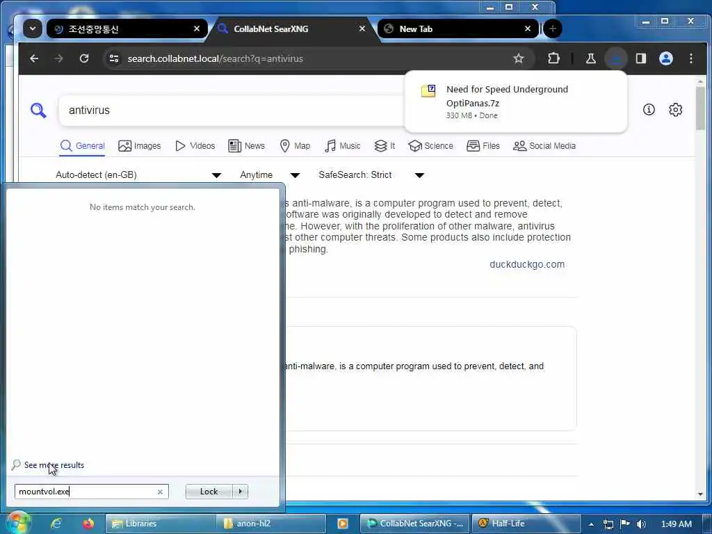Open the Libraries taskbar window
Image resolution: width=712 pixels, height=534 pixels.
[x=161, y=524]
